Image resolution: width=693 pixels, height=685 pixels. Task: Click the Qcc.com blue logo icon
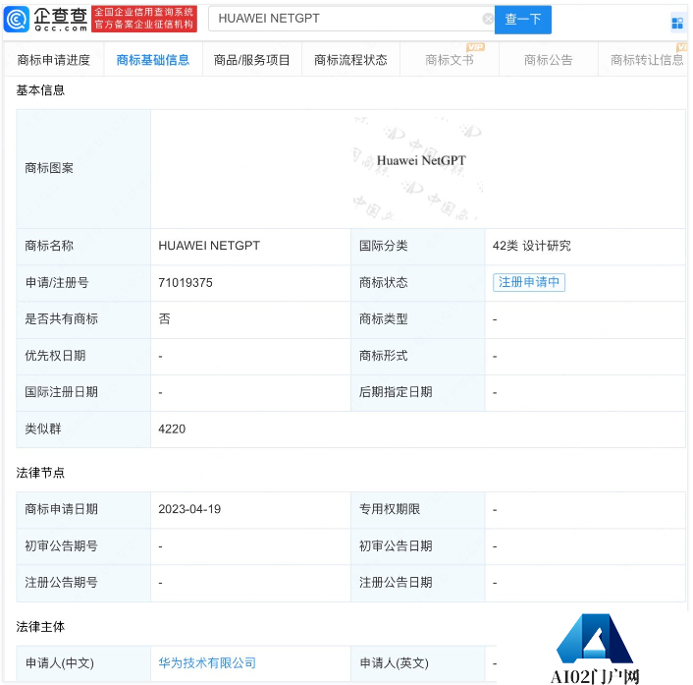tap(16, 20)
